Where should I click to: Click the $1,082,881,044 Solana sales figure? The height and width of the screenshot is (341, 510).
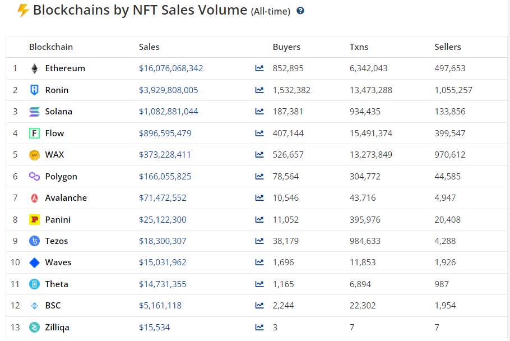coord(169,112)
